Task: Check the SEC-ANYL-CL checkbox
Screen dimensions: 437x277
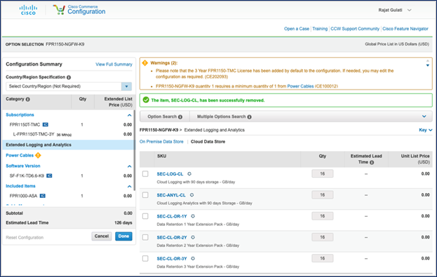Action: (145, 195)
